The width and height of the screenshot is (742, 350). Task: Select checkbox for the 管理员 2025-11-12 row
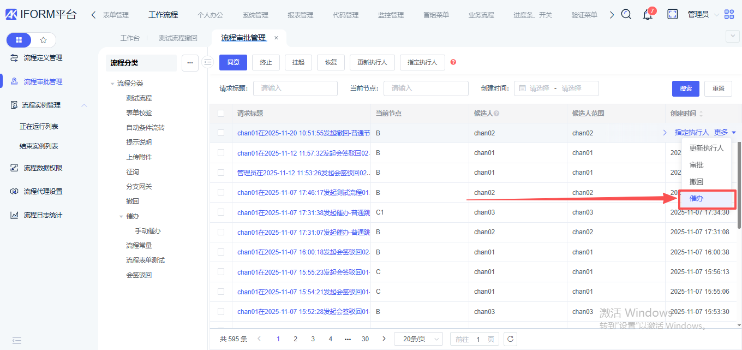click(221, 173)
